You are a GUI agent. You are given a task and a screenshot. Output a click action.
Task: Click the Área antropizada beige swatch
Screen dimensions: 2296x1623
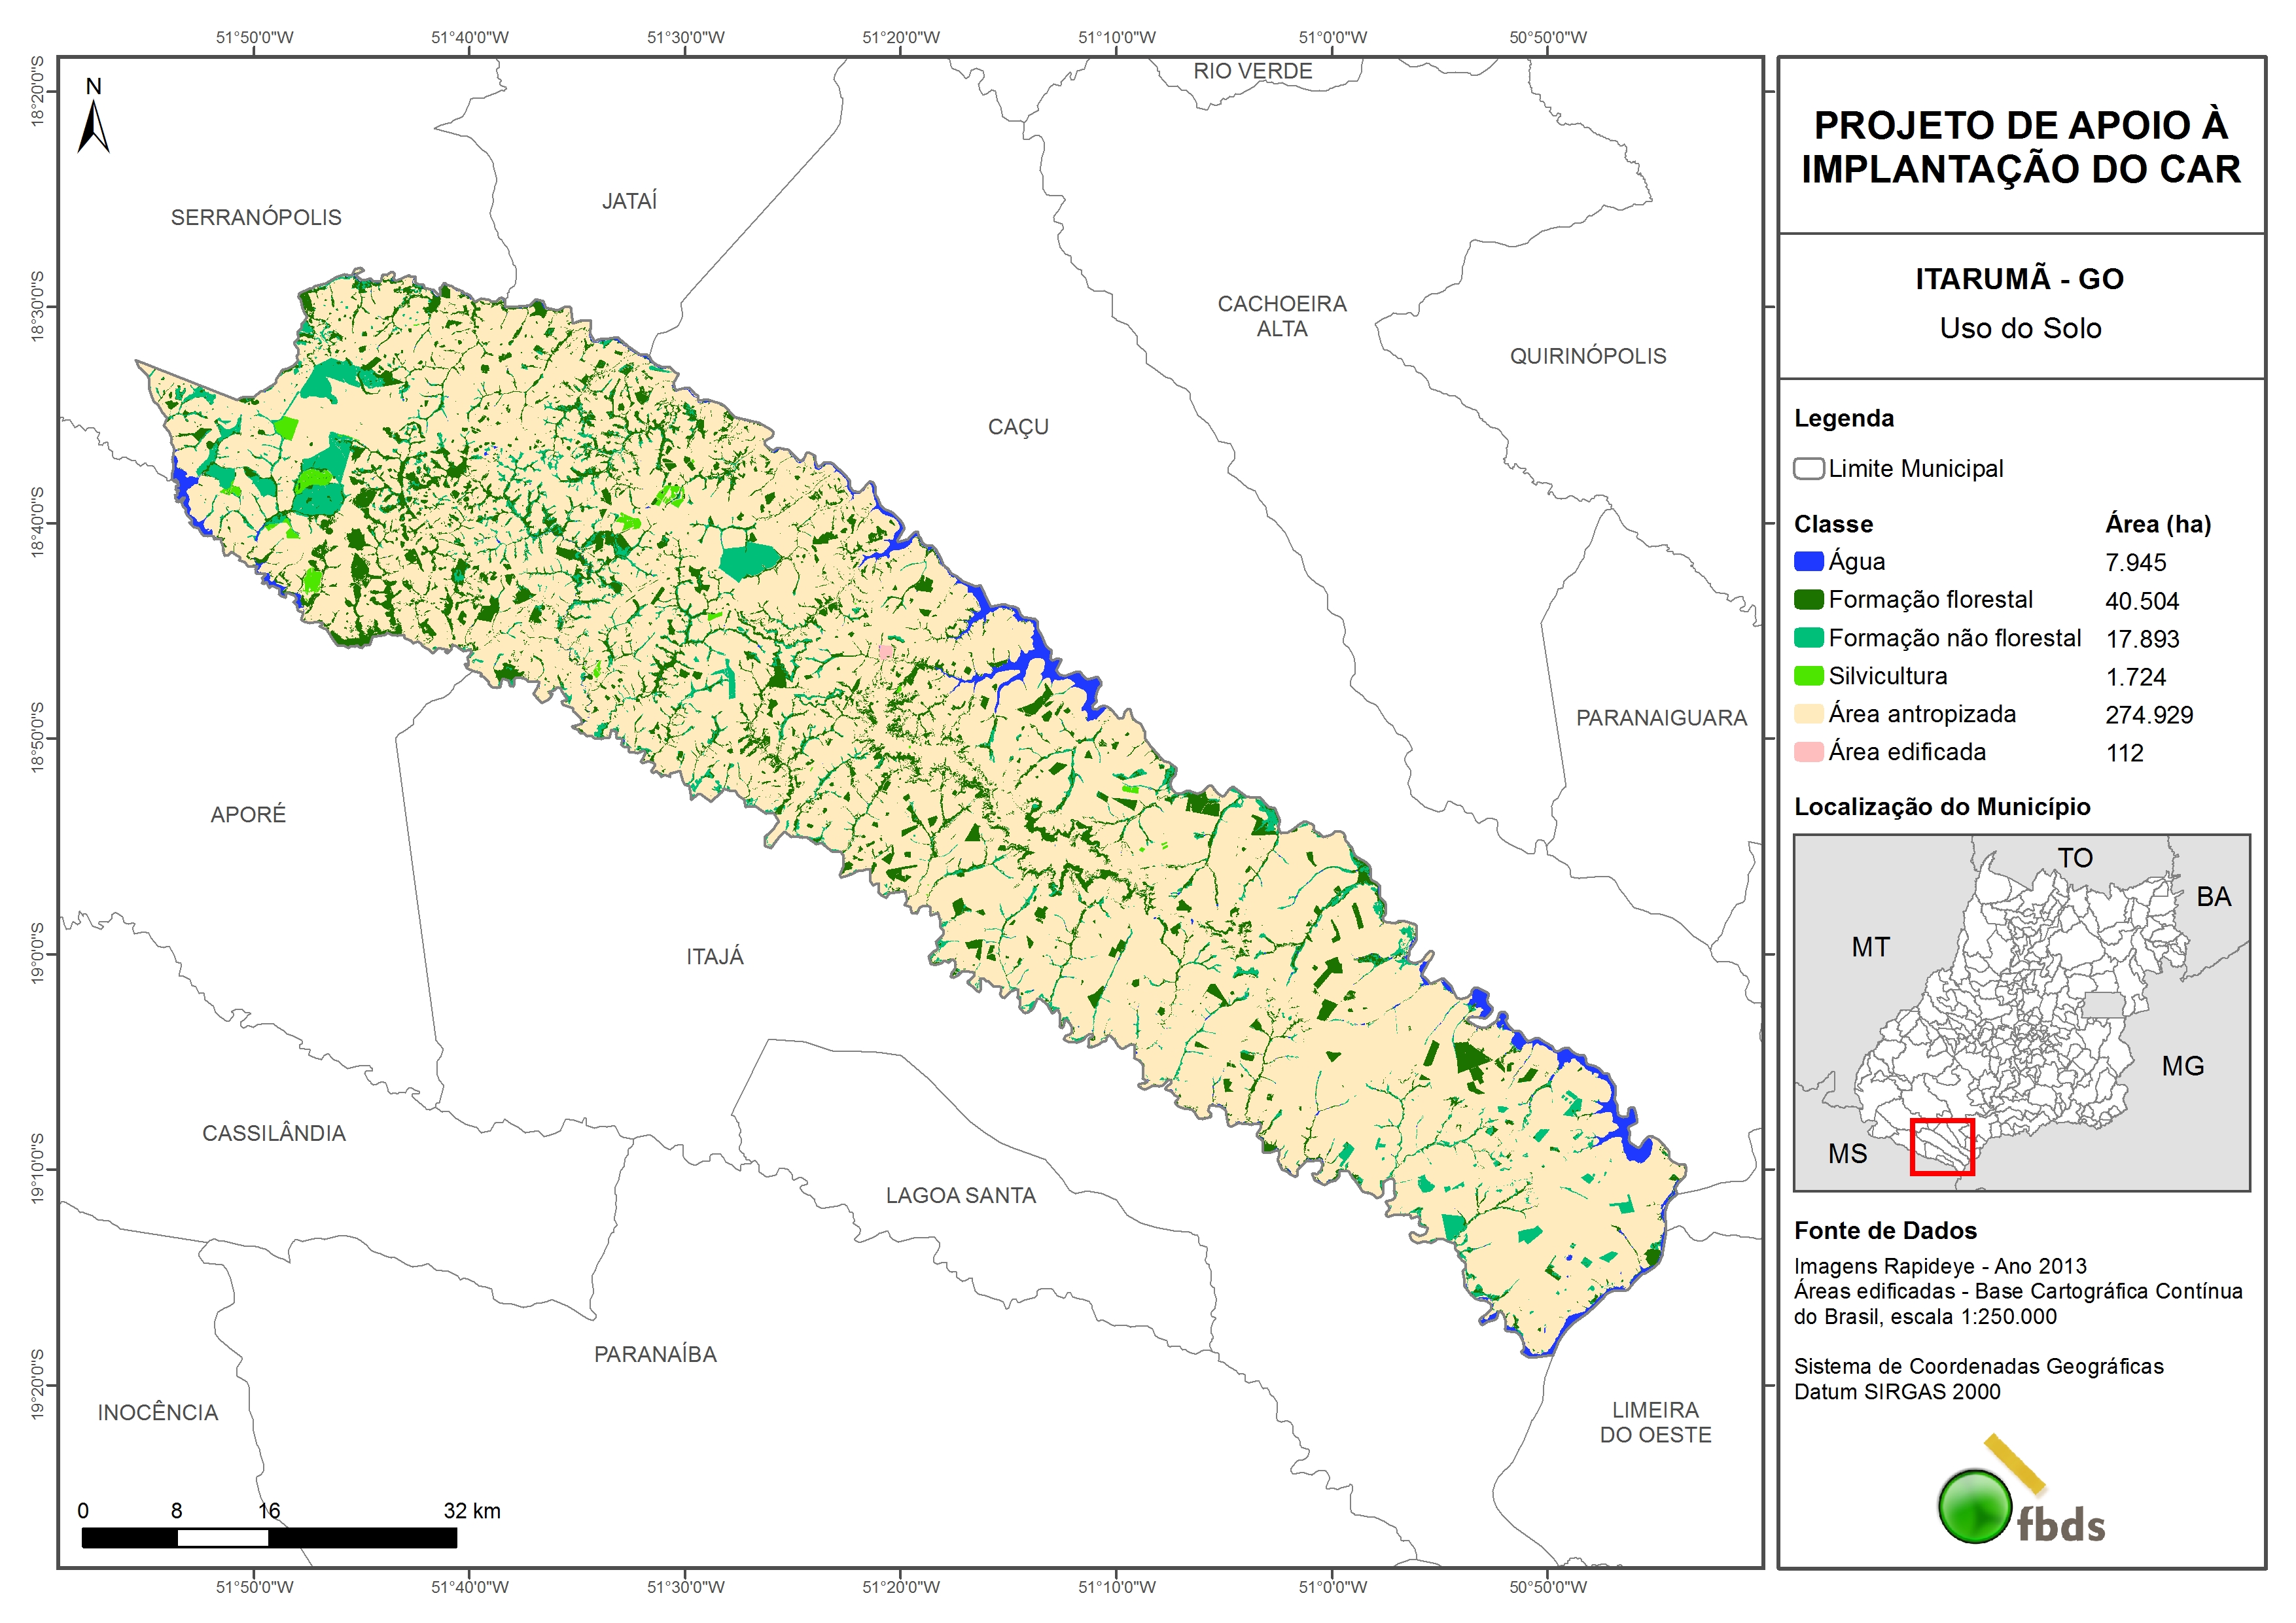[1808, 714]
